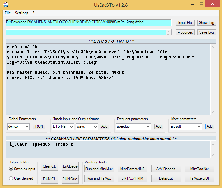Open the demux Global Parameters dropdown

[18, 126]
